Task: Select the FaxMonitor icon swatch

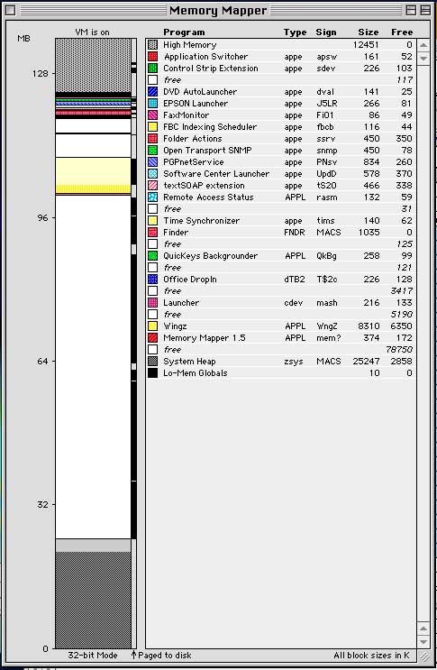Action: click(x=152, y=115)
